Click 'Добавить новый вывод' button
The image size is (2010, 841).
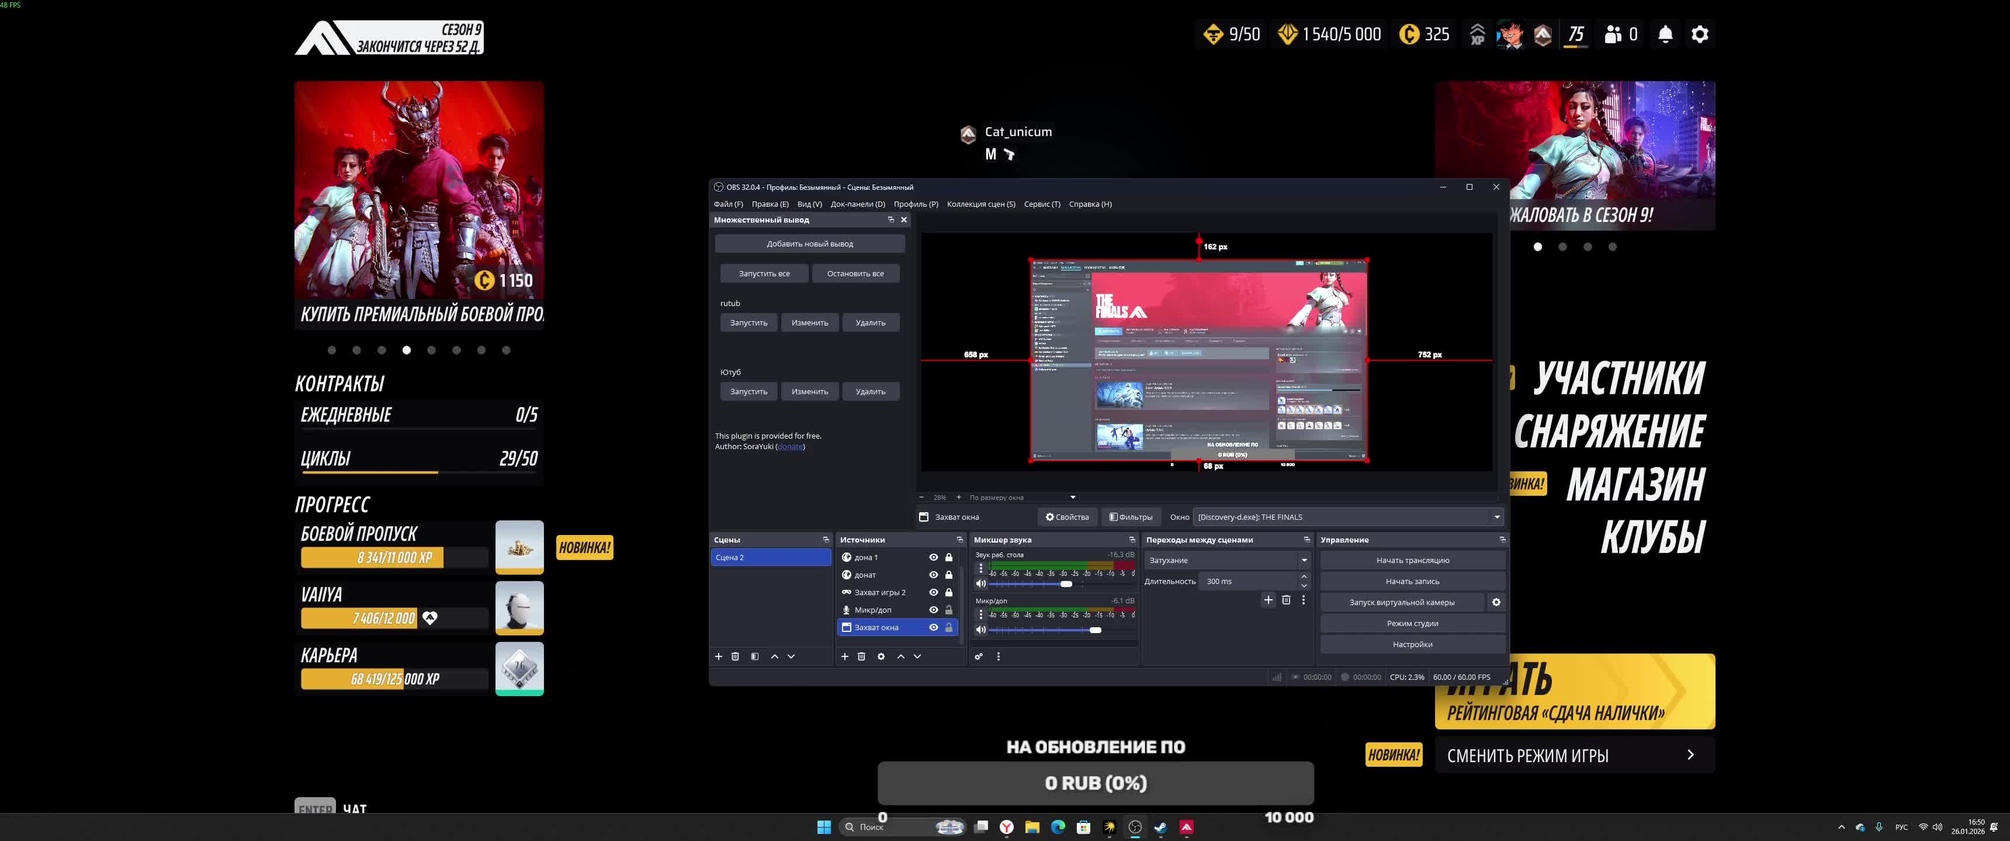click(809, 244)
